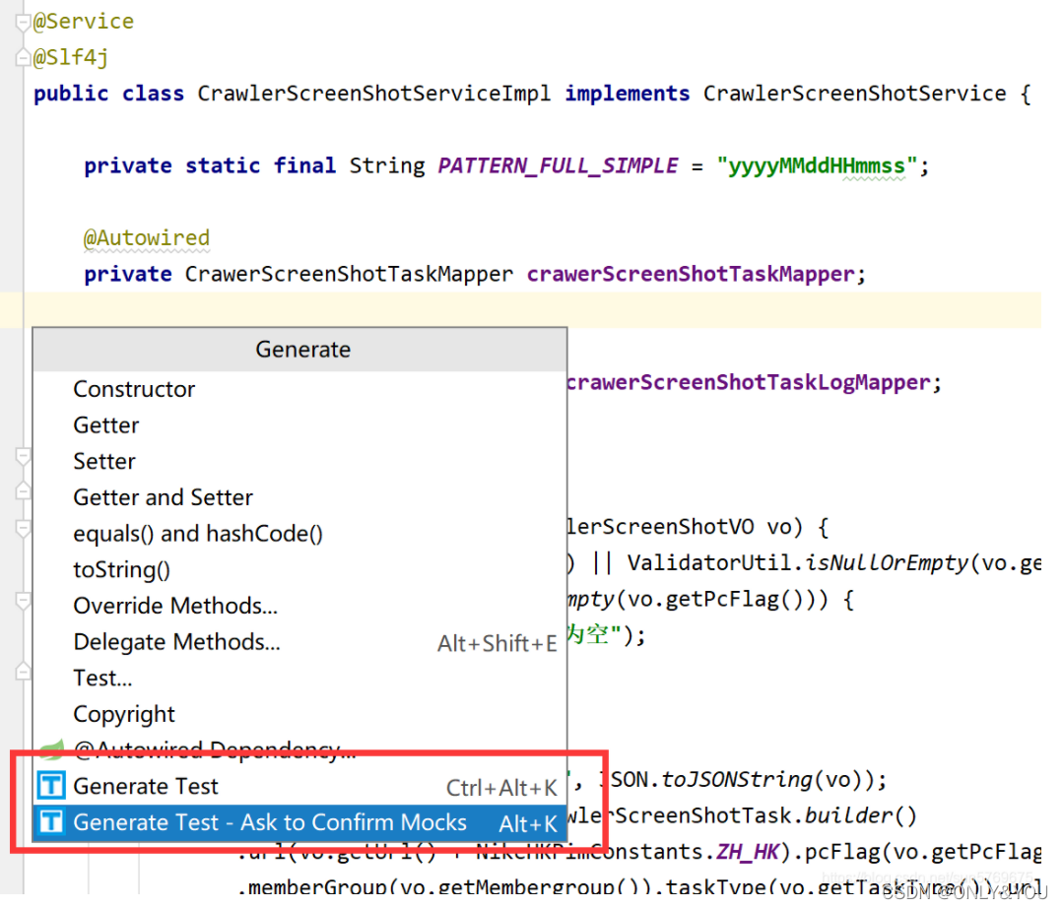Viewport: 1063px width, 909px height.
Task: Click icon beside Ask to Confirm Mocks
Action: (x=51, y=822)
